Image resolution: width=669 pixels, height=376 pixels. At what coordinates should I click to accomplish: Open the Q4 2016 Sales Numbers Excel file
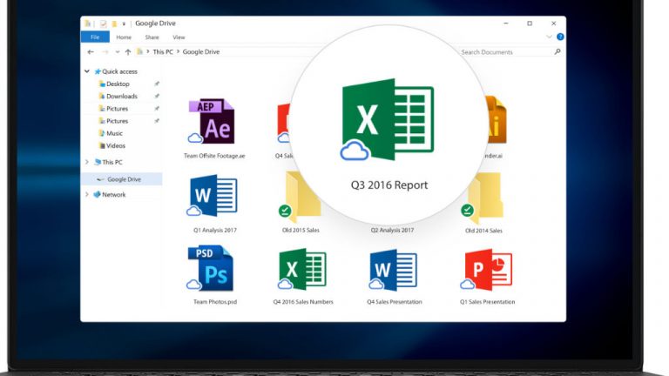(302, 269)
